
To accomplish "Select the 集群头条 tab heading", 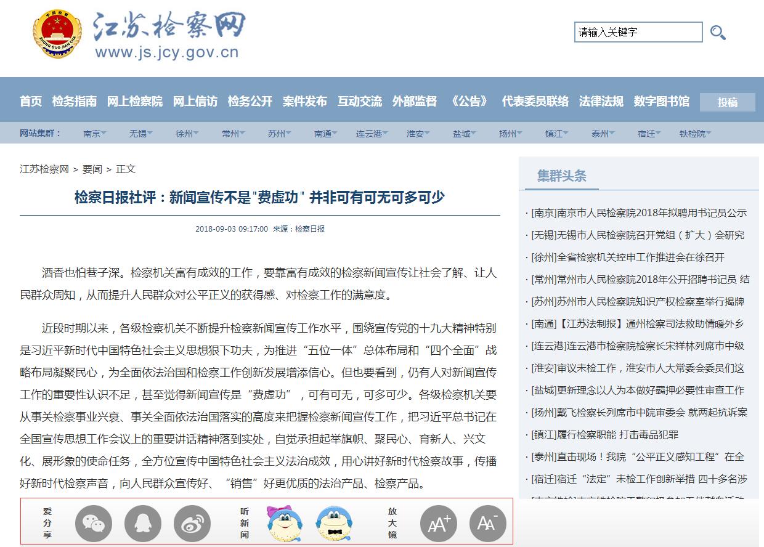I will tap(561, 176).
